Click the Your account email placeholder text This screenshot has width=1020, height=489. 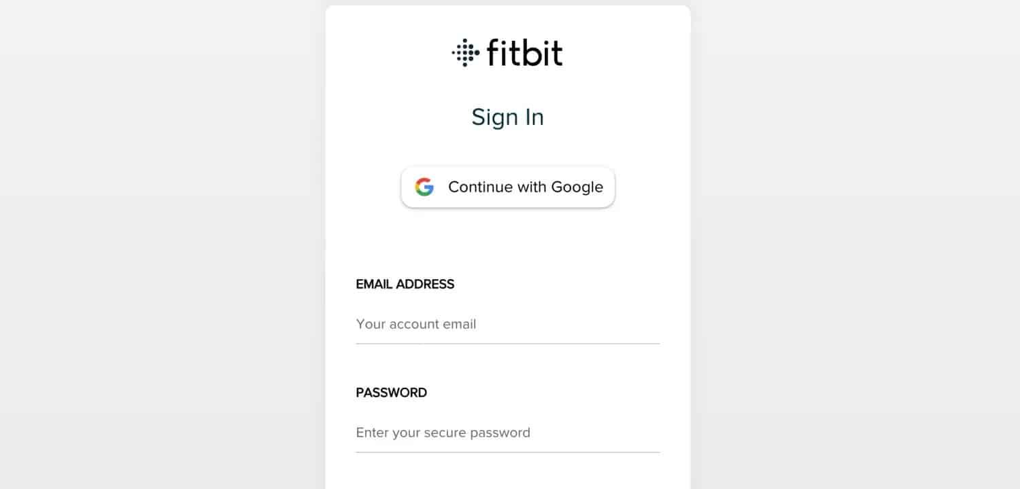click(x=416, y=324)
